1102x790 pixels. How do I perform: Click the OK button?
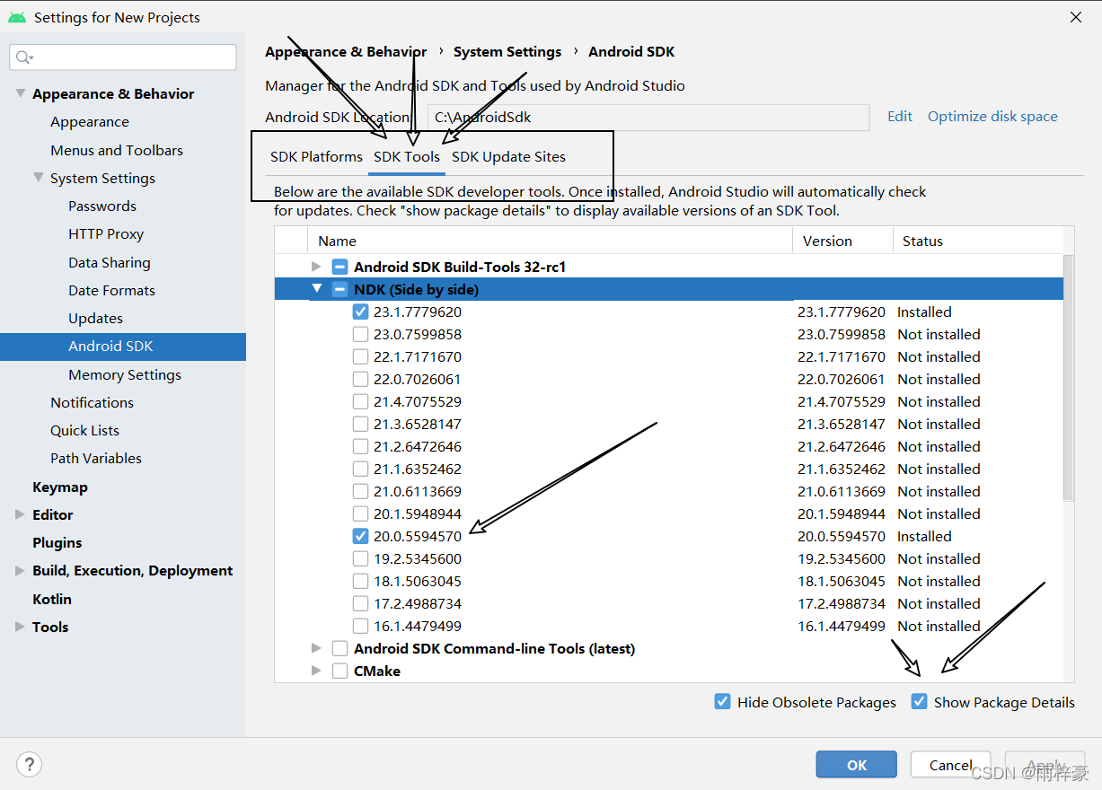tap(857, 765)
